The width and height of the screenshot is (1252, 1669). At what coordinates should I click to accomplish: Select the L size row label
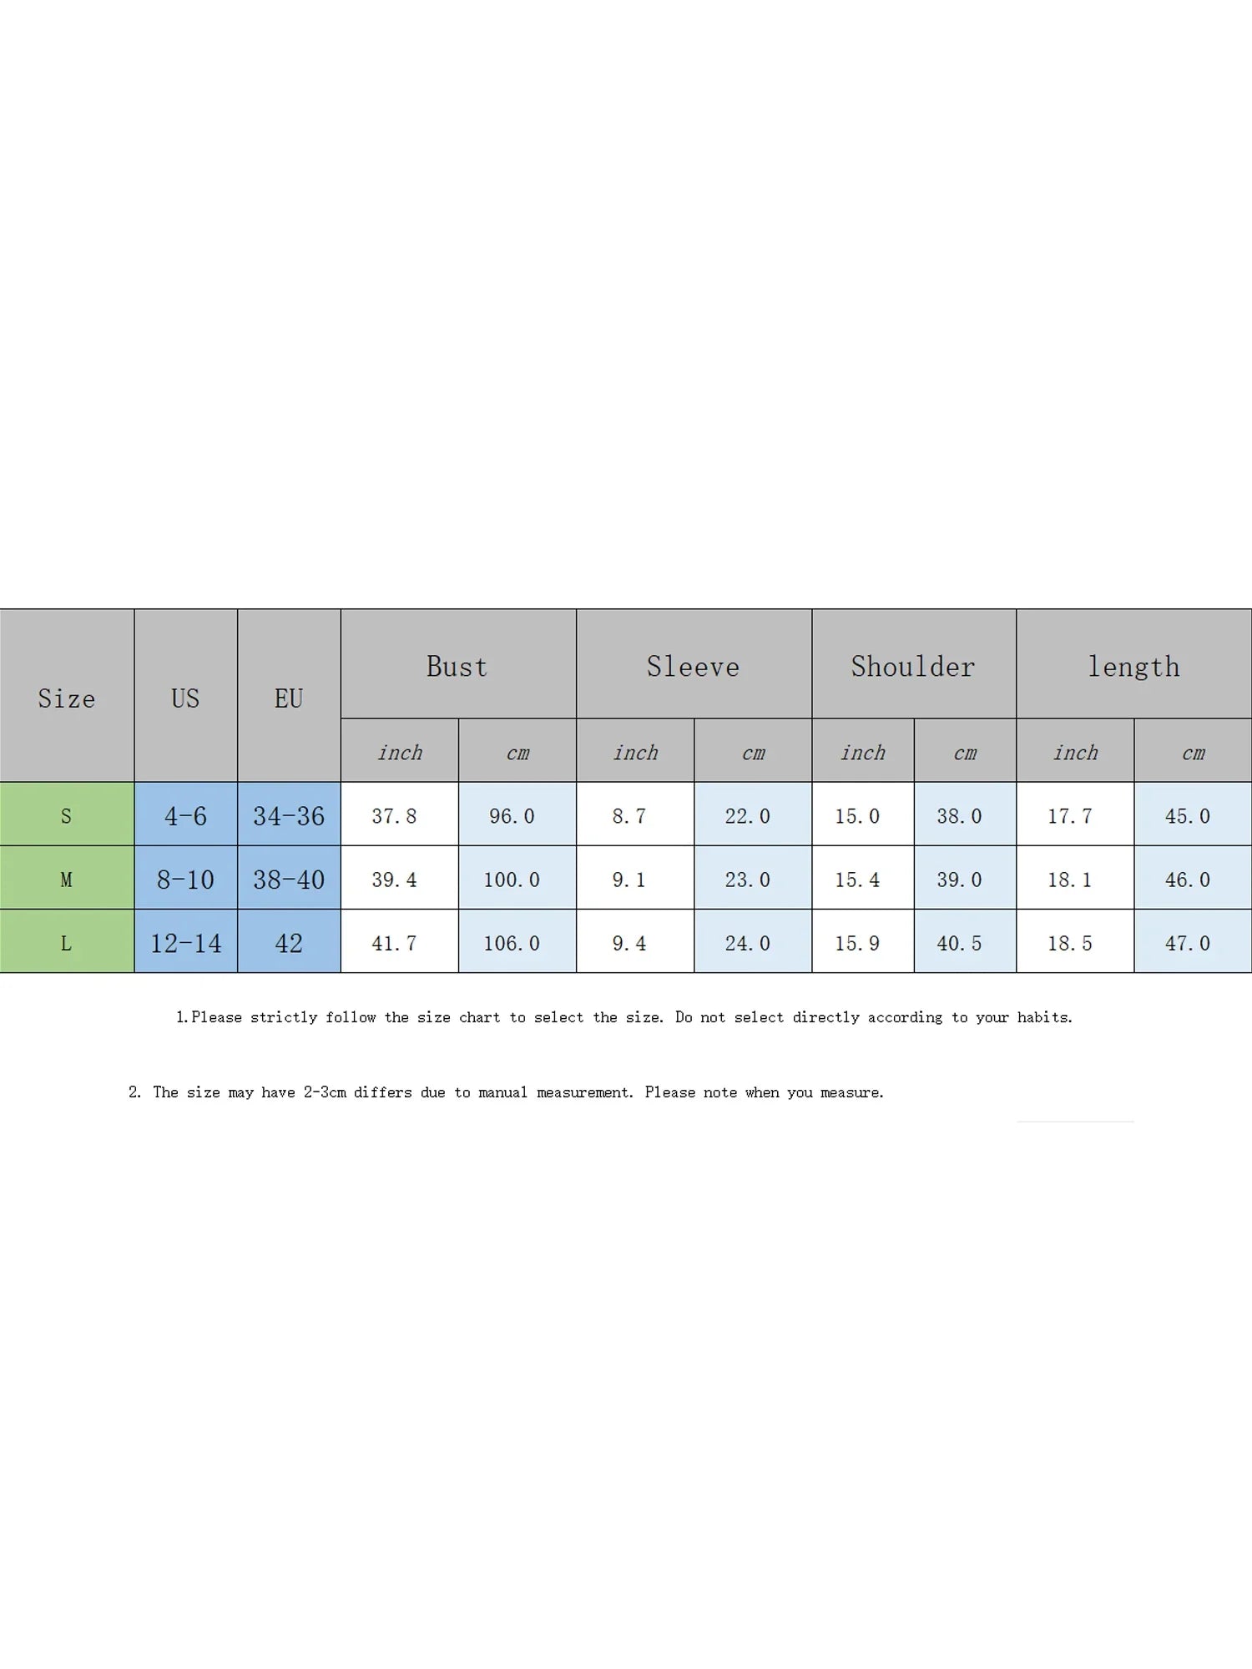[x=67, y=941]
